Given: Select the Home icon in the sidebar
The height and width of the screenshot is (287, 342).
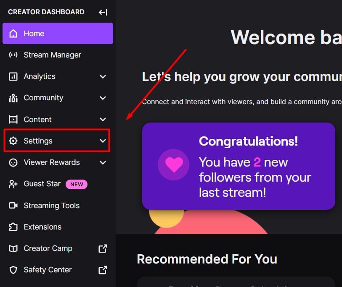Looking at the screenshot, I should tap(13, 34).
